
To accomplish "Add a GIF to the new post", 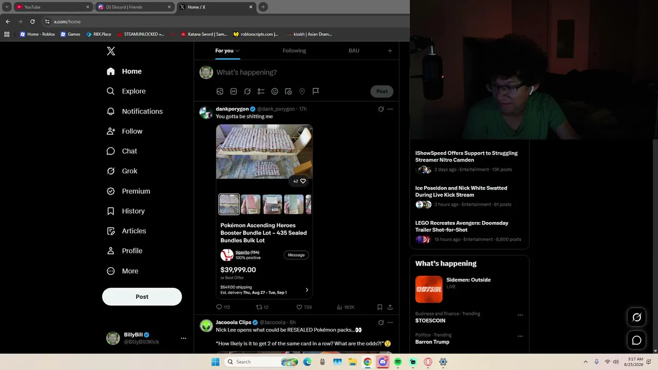I will pyautogui.click(x=233, y=91).
